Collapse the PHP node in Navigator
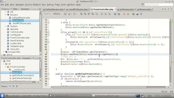 pos(2,61)
